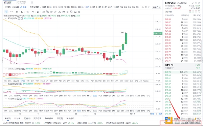Viewport: 203px width, 126px height.
Task: Open the 未成交 open orders tab
Action: click(x=8, y=118)
